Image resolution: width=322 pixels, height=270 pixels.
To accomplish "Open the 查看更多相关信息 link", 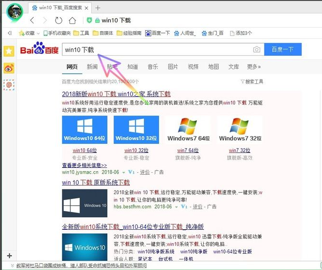I will tap(84, 165).
